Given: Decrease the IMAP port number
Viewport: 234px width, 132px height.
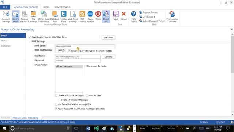Looking at the screenshot, I should click(x=64, y=51).
